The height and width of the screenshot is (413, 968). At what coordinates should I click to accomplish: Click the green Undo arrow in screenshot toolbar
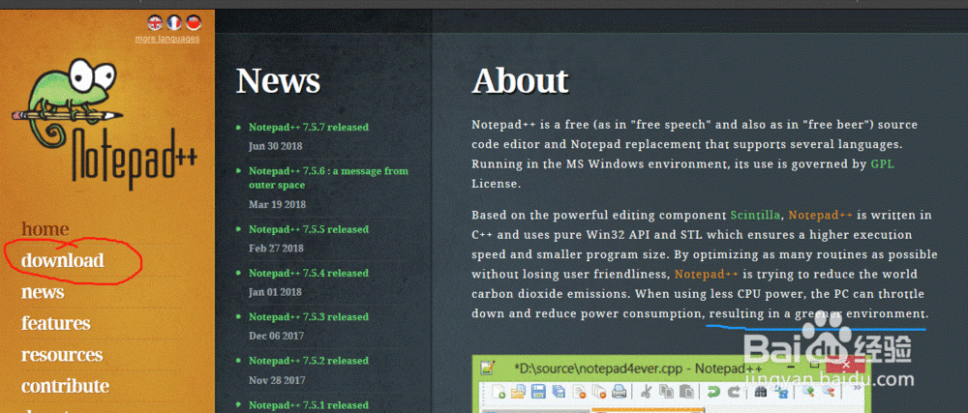(712, 392)
